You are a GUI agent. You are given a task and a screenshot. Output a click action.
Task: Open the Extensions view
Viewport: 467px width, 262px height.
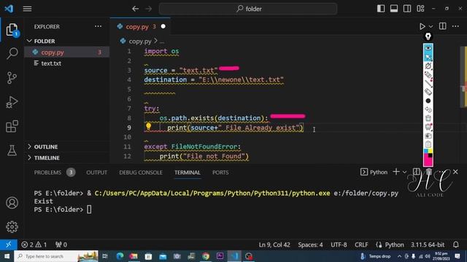click(x=12, y=127)
